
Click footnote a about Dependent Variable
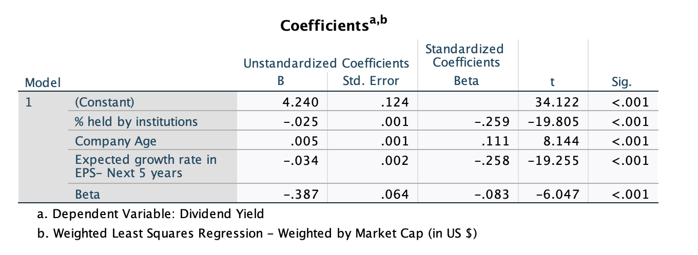point(159,214)
